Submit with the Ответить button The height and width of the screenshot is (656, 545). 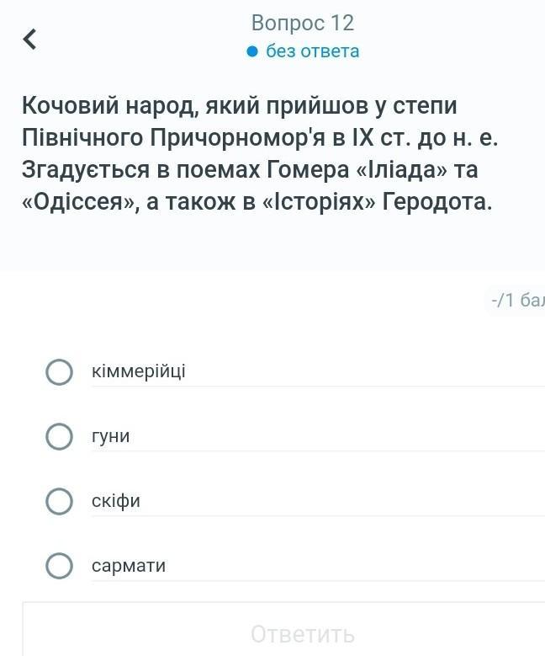pyautogui.click(x=303, y=633)
